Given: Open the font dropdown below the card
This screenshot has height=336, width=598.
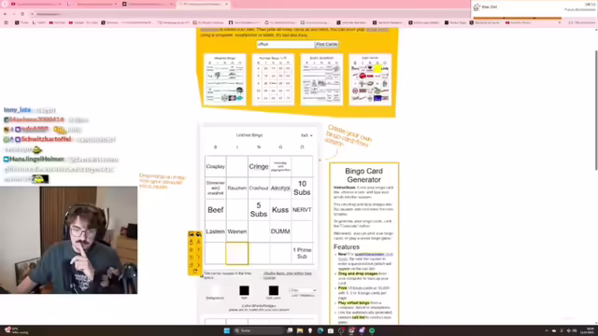Looking at the screenshot, I should (303, 290).
